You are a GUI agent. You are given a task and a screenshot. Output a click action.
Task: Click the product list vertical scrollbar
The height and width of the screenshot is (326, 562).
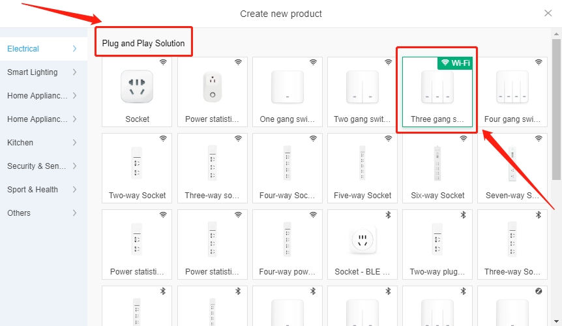[556, 110]
